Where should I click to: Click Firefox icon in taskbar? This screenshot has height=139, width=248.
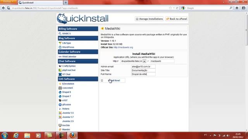(x=72, y=136)
